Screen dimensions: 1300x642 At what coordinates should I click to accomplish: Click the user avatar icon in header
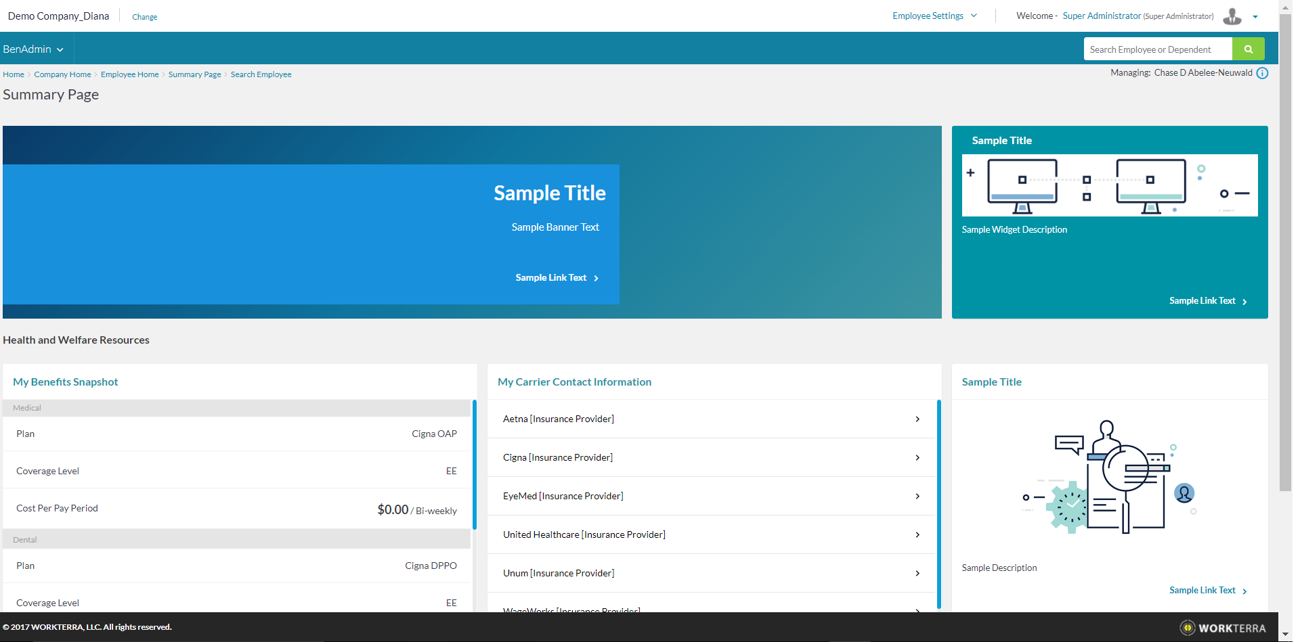1232,16
